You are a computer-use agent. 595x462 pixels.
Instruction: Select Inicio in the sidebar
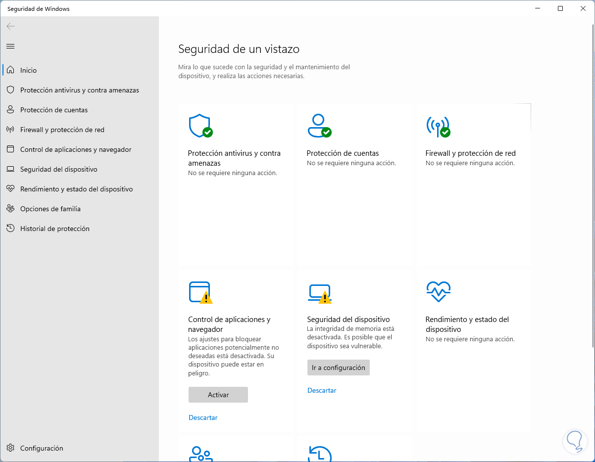point(79,70)
